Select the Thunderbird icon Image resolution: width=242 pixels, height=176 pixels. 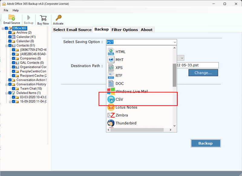click(111, 123)
